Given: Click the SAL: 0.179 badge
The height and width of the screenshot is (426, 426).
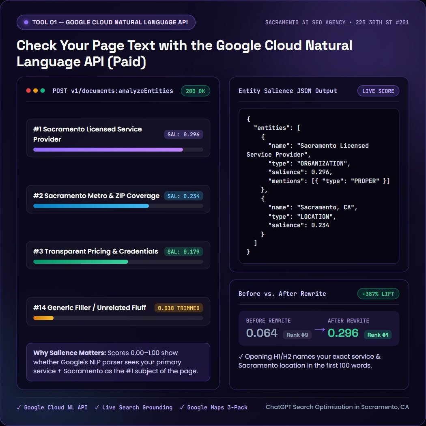Looking at the screenshot, I should point(183,252).
